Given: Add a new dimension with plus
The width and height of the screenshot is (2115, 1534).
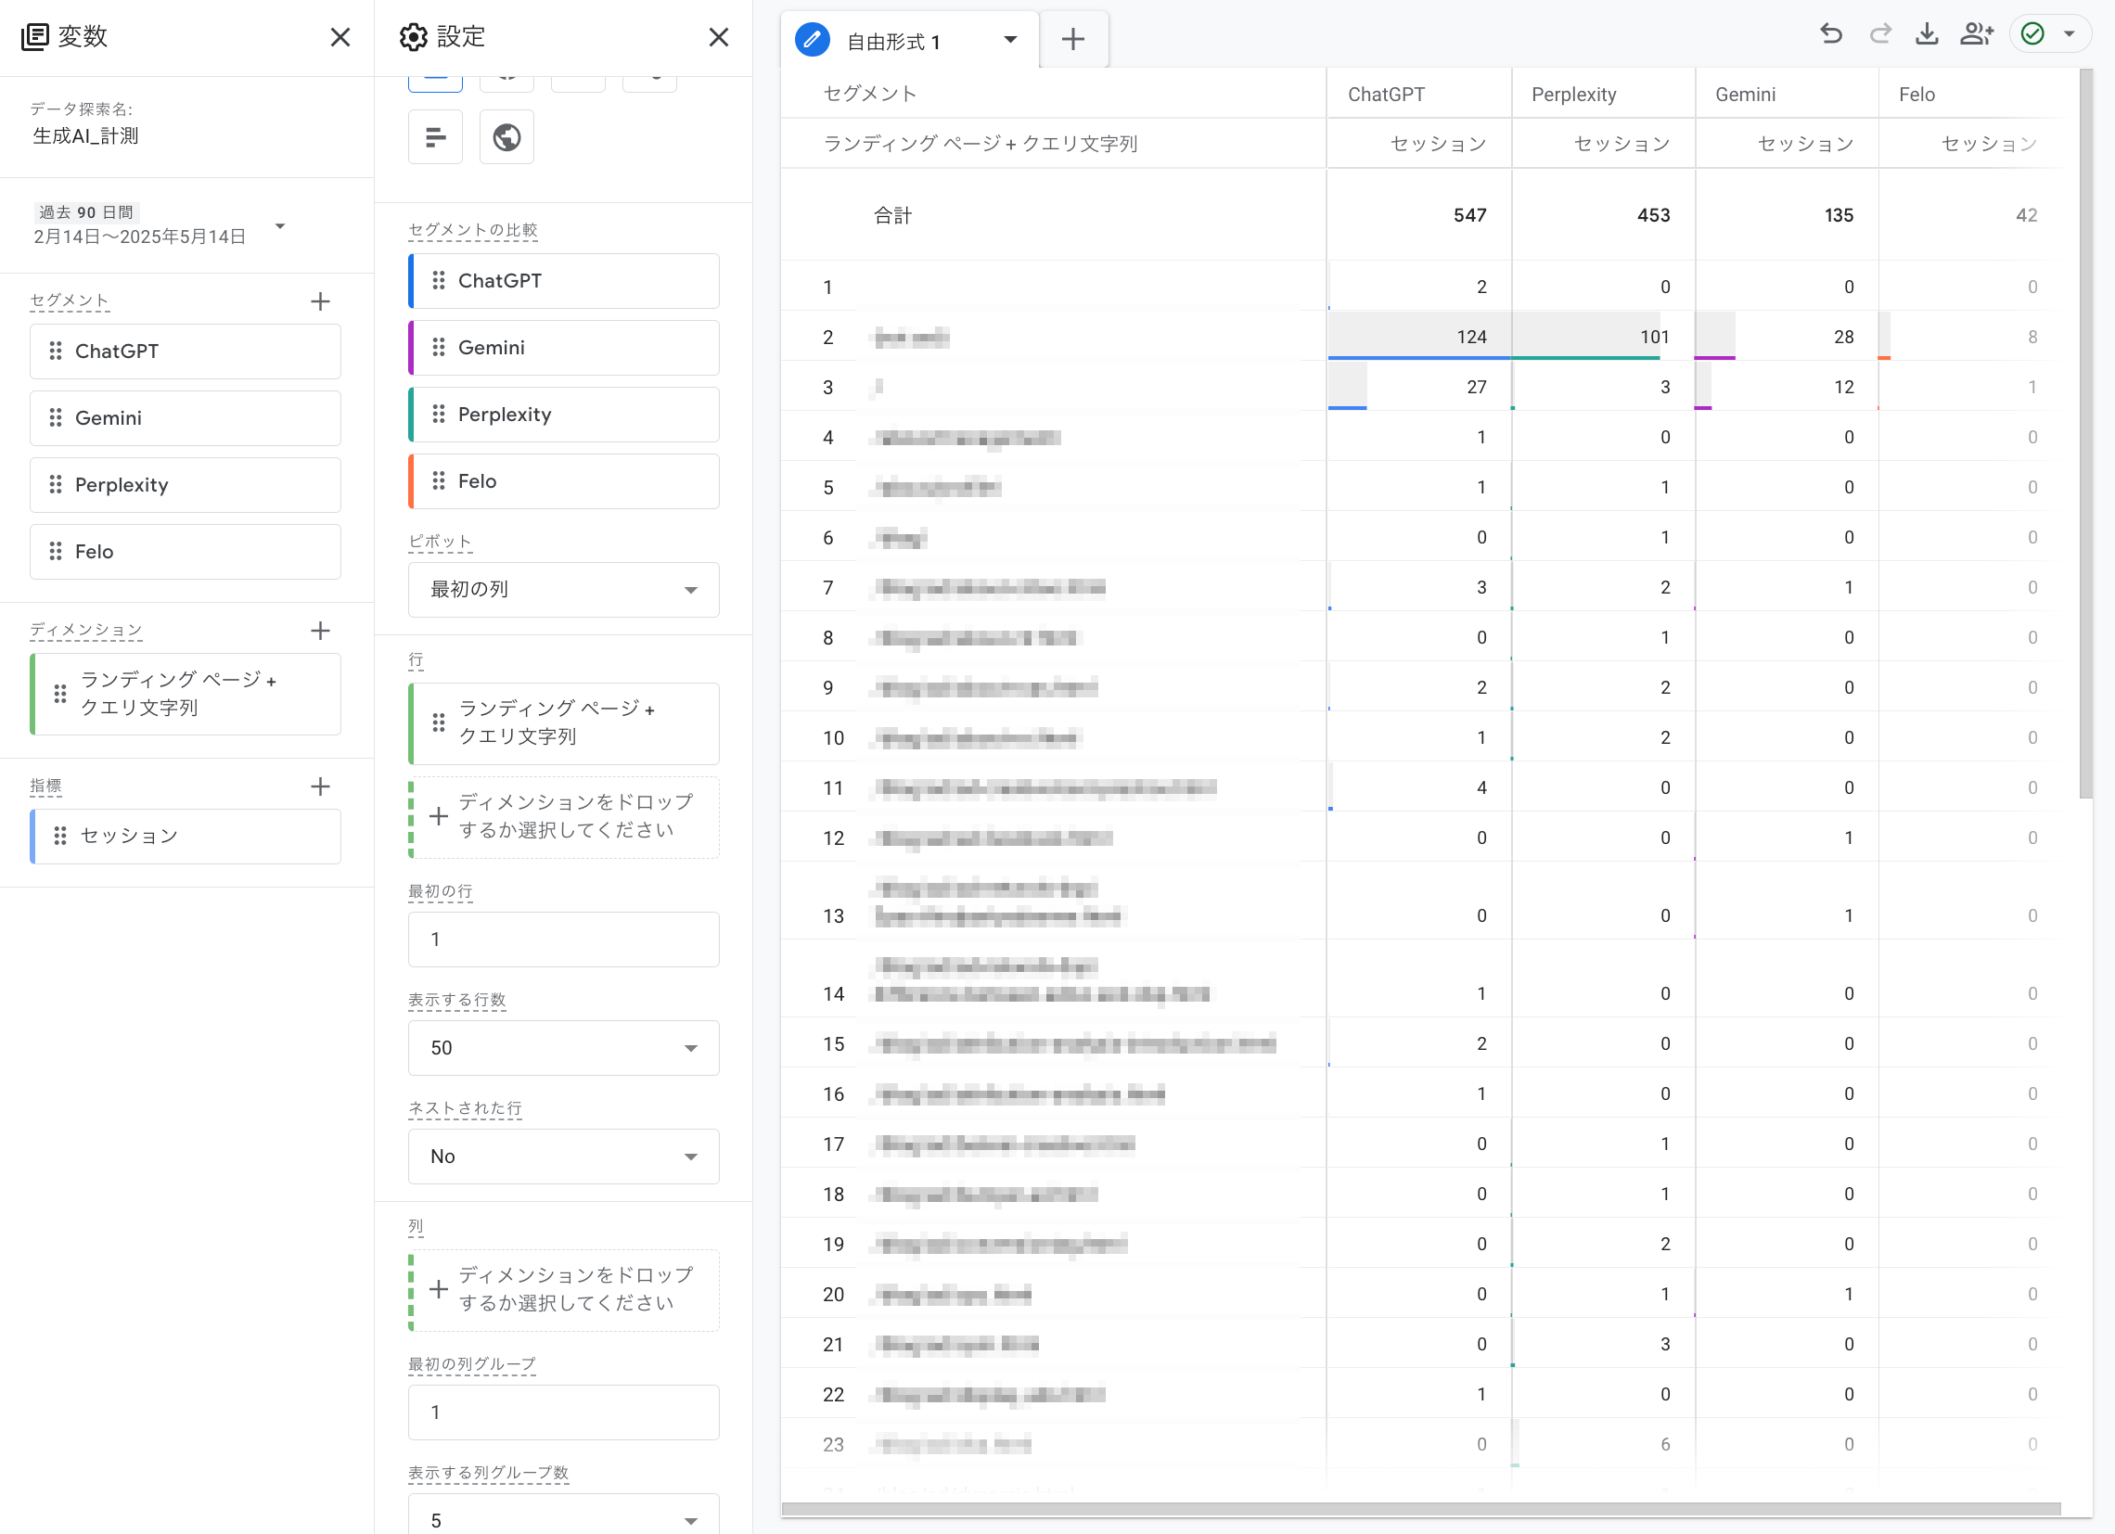Looking at the screenshot, I should click(320, 631).
